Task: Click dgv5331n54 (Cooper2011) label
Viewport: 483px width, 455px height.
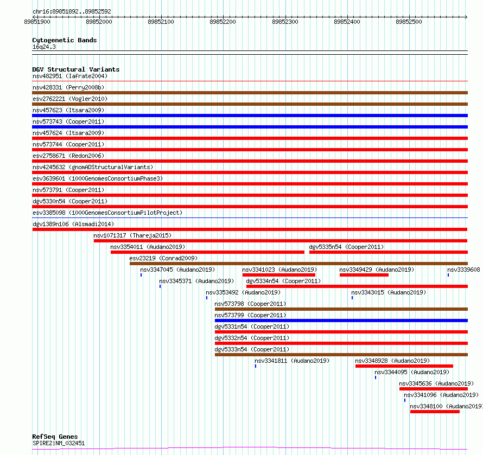Action: pos(252,326)
